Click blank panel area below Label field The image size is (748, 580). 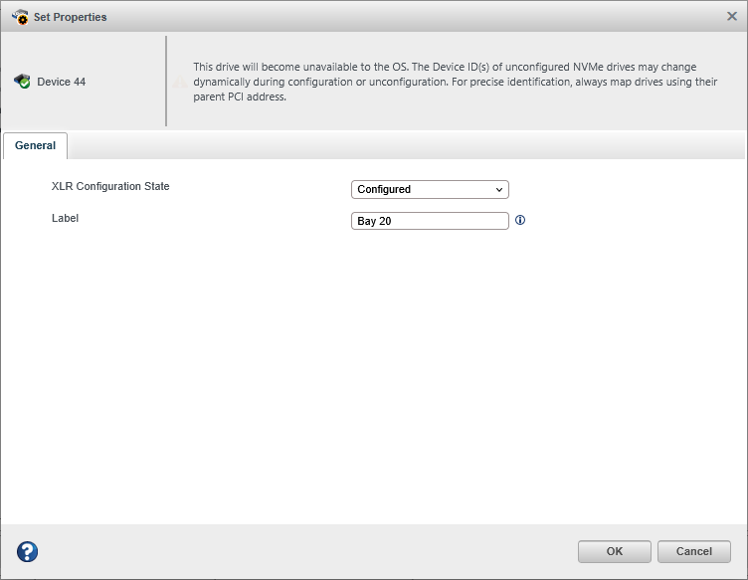(373, 378)
